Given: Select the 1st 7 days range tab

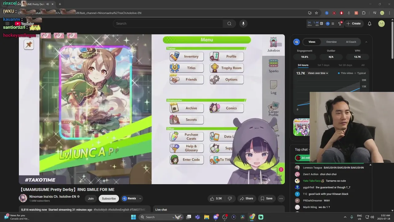Looking at the screenshot, I should (323, 65).
